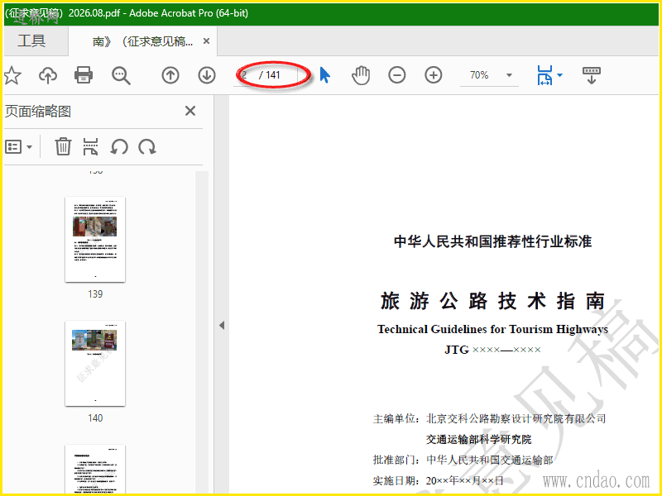Rotate pages counterclockwise
The width and height of the screenshot is (662, 496).
[119, 147]
